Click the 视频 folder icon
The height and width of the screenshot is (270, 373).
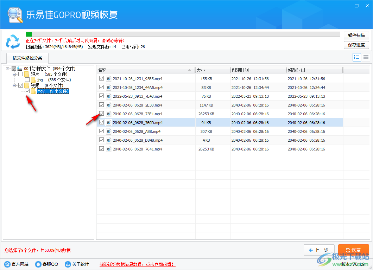[x=26, y=85]
